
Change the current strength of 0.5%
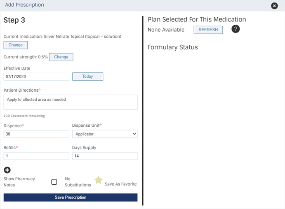[x=61, y=57]
